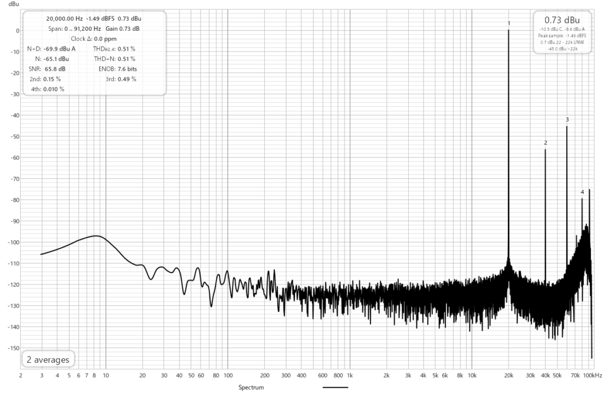Click the 20,000.00 Hz frequency readout
The height and width of the screenshot is (393, 604).
(x=64, y=18)
